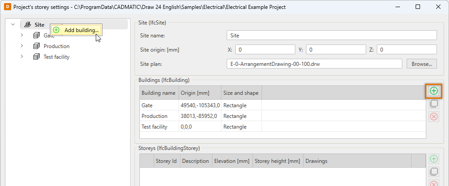Click the green add storey icon
Screen dimensions: 449x186
click(x=433, y=159)
